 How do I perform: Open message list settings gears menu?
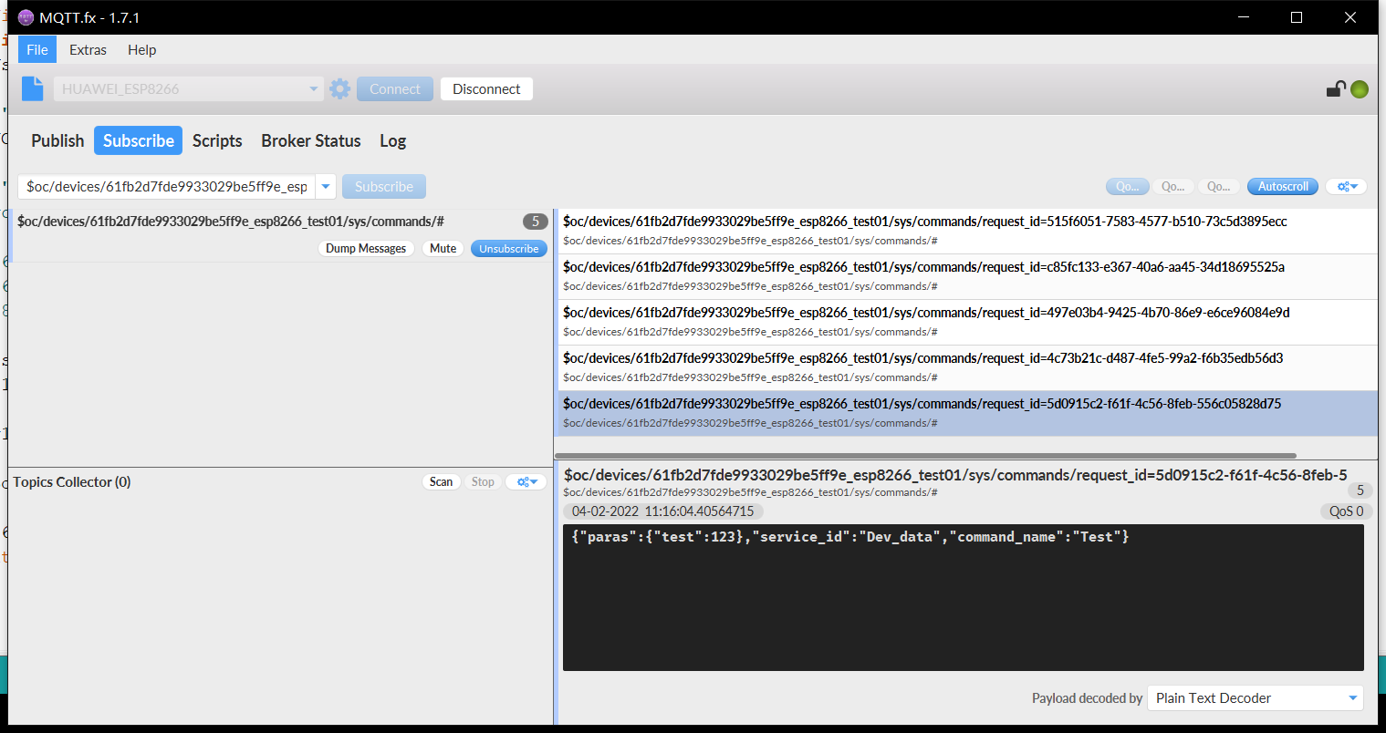tap(1347, 187)
